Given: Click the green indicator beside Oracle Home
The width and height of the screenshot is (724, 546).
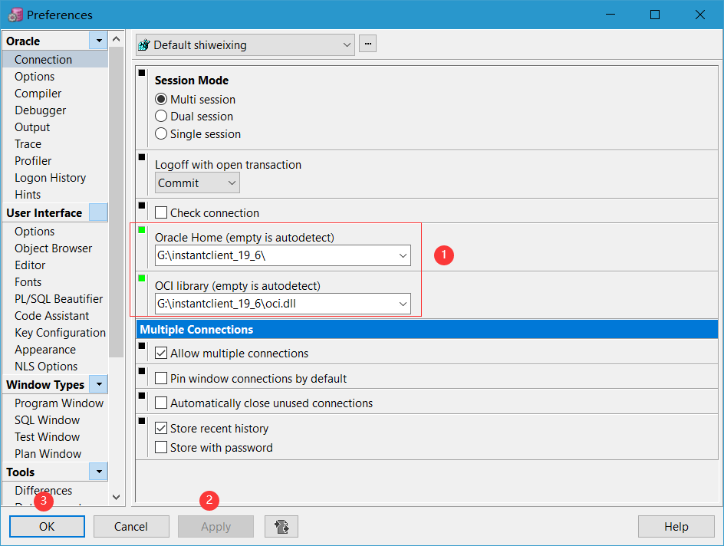Looking at the screenshot, I should tap(142, 230).
